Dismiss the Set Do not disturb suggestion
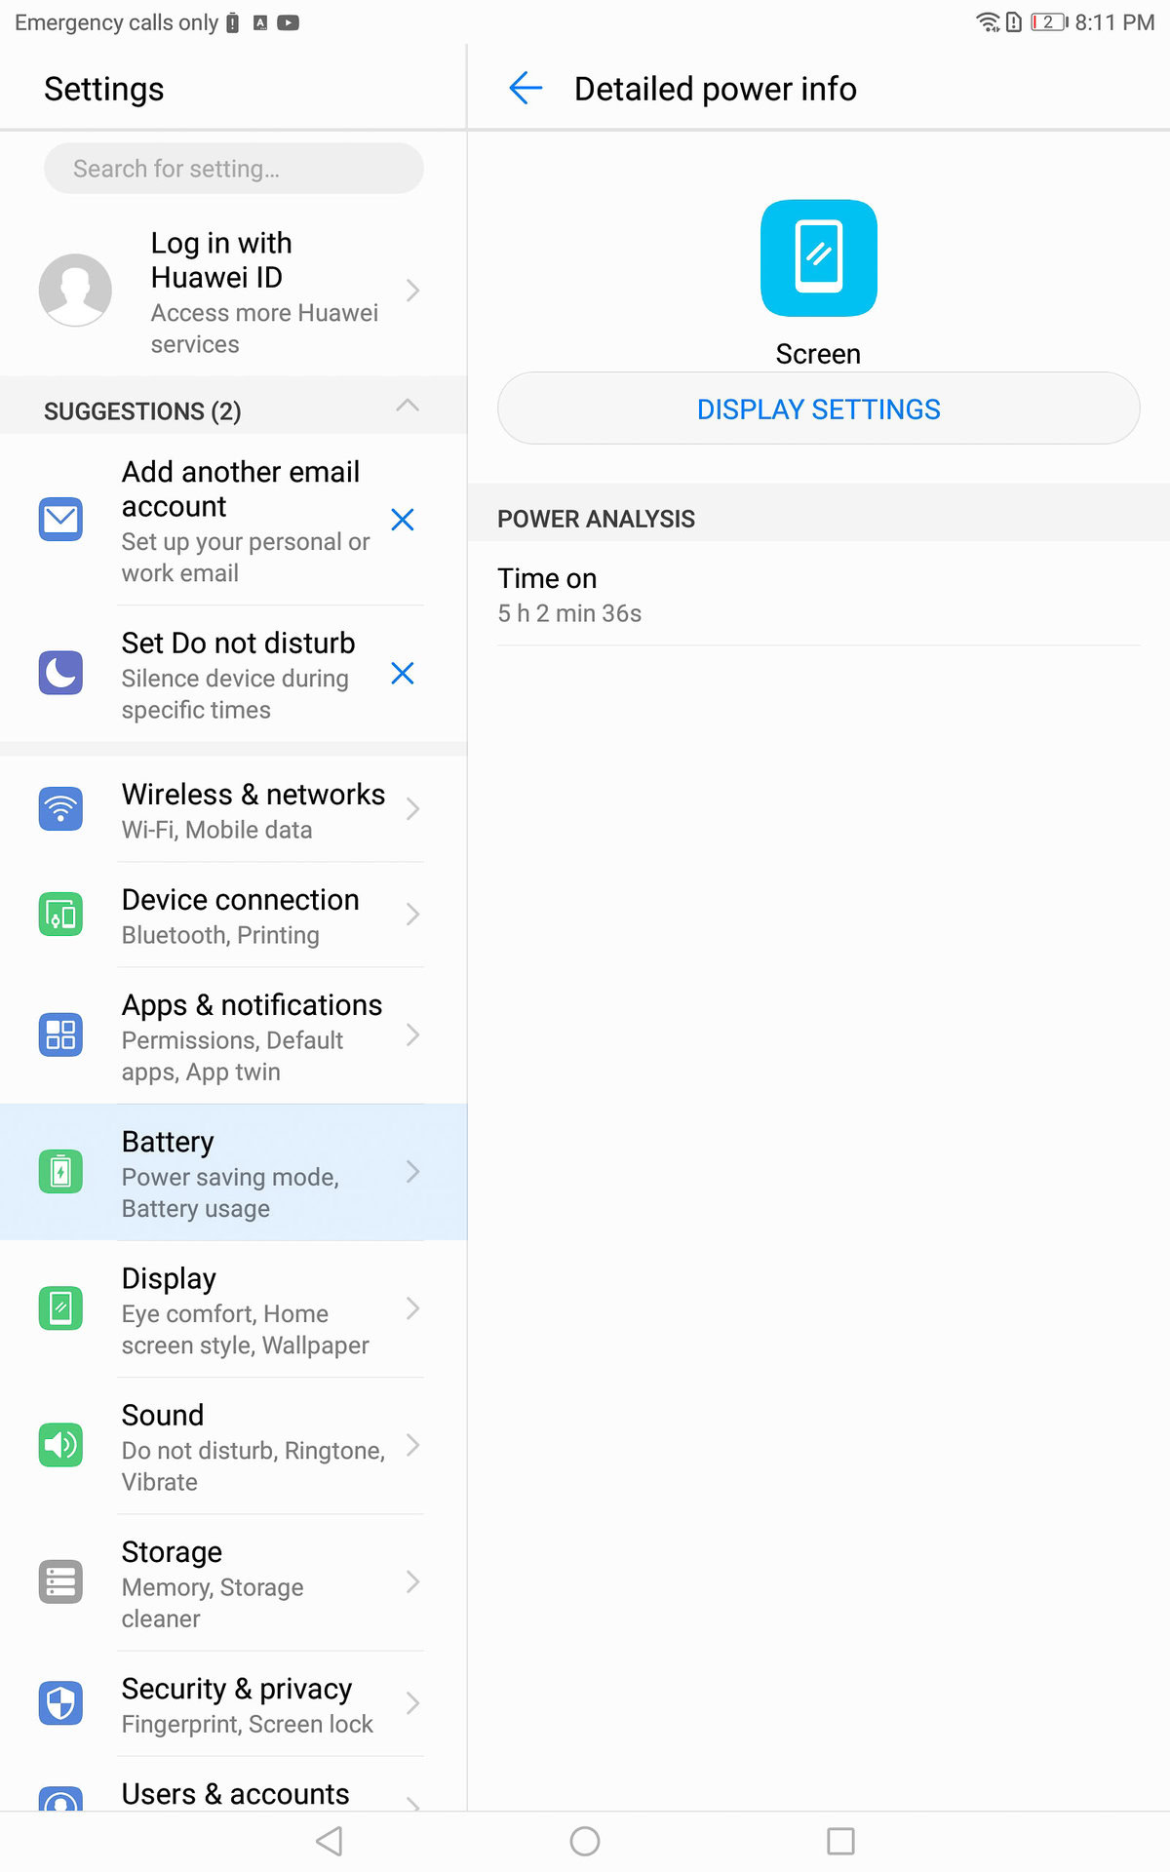Screen dimensions: 1170x1872 tap(403, 674)
